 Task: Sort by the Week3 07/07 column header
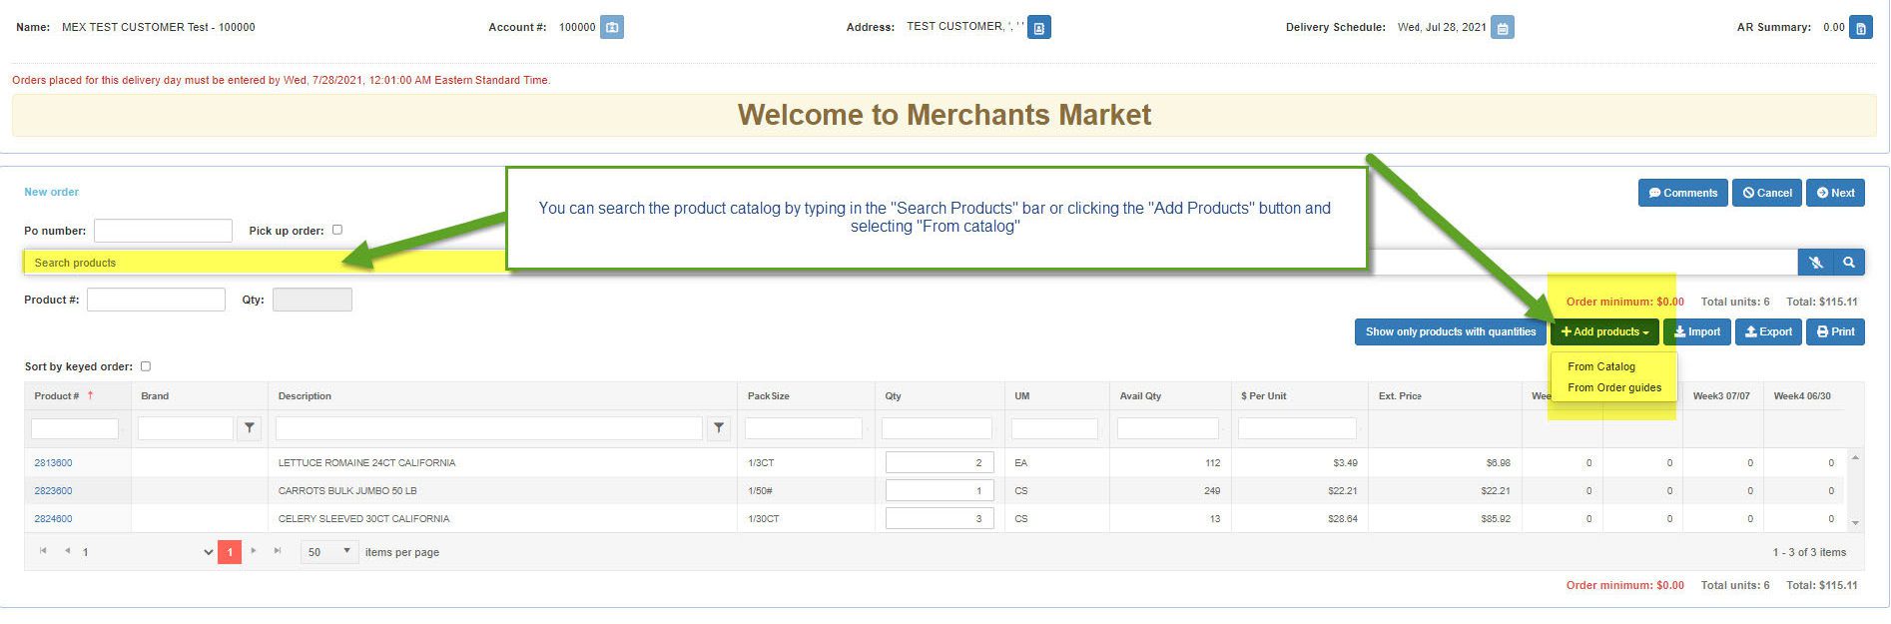coord(1721,396)
